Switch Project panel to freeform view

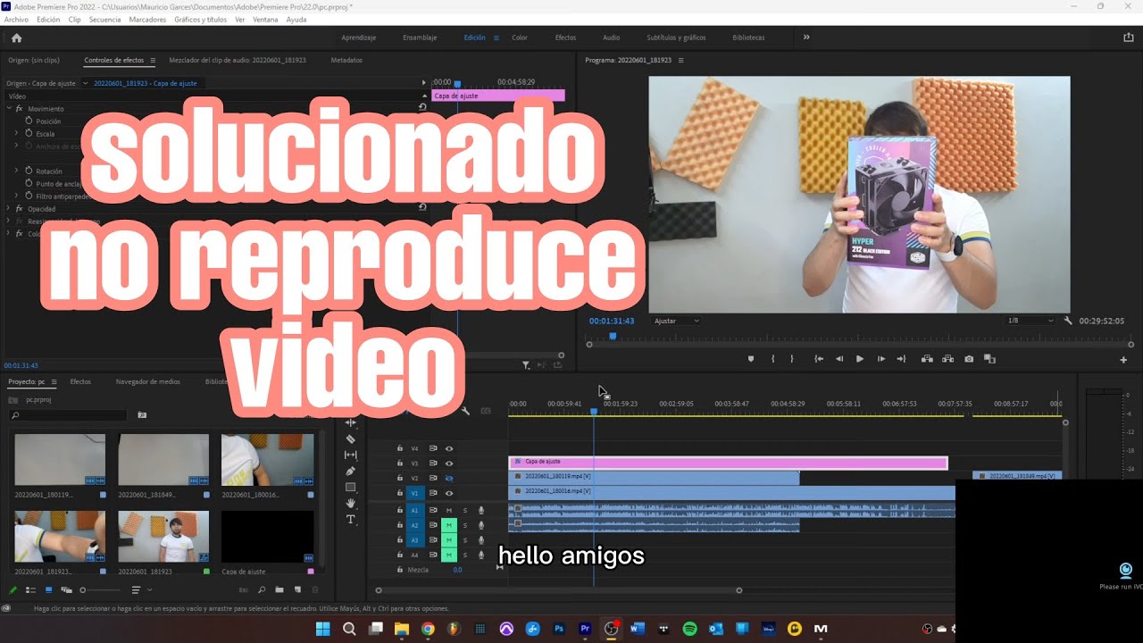tap(66, 590)
